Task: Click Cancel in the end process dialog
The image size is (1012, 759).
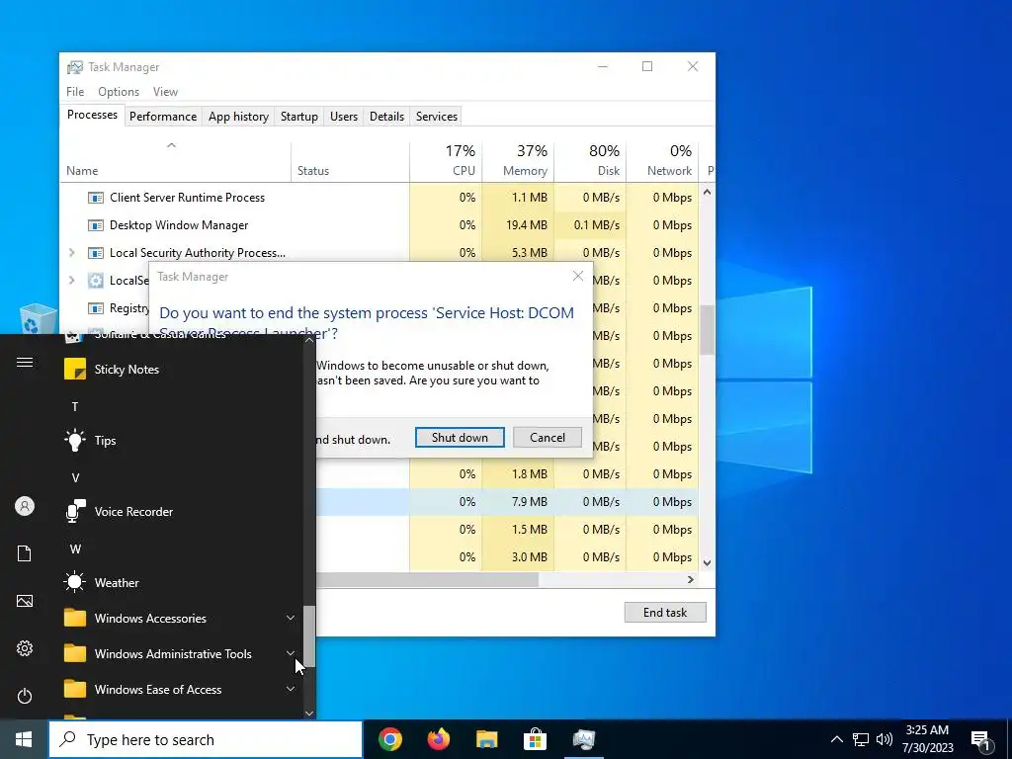Action: (548, 437)
